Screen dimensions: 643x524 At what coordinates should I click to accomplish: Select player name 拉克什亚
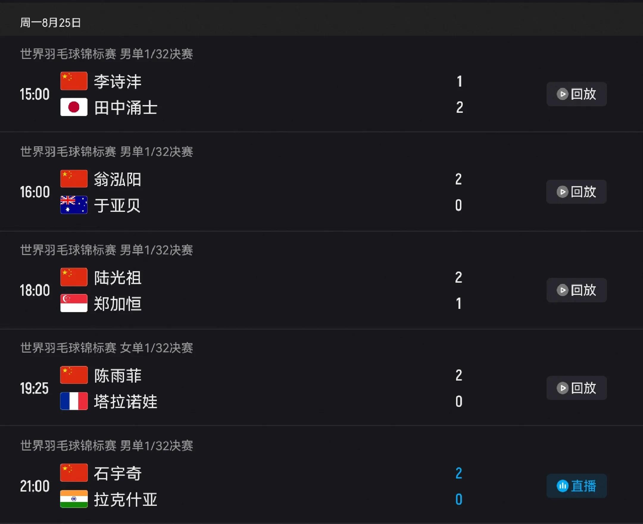tap(125, 499)
